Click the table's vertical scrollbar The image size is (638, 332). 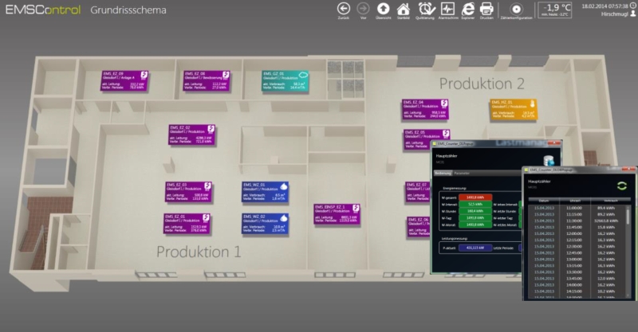628,250
